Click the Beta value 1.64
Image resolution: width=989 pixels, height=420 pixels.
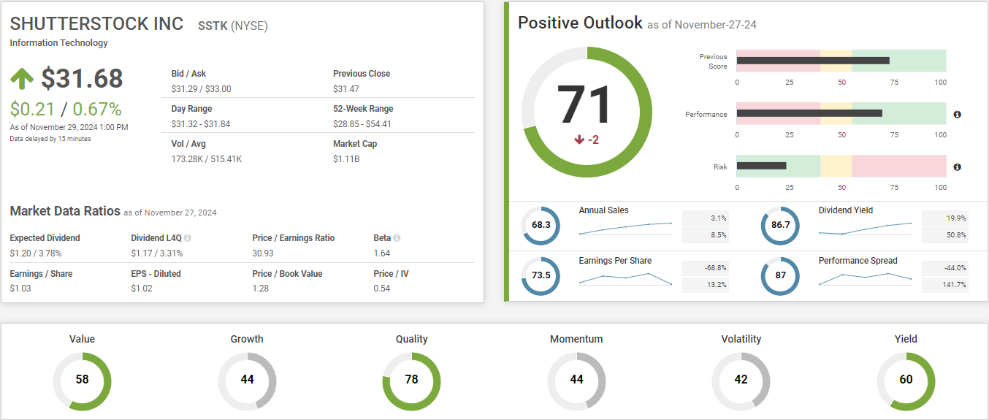(x=382, y=253)
